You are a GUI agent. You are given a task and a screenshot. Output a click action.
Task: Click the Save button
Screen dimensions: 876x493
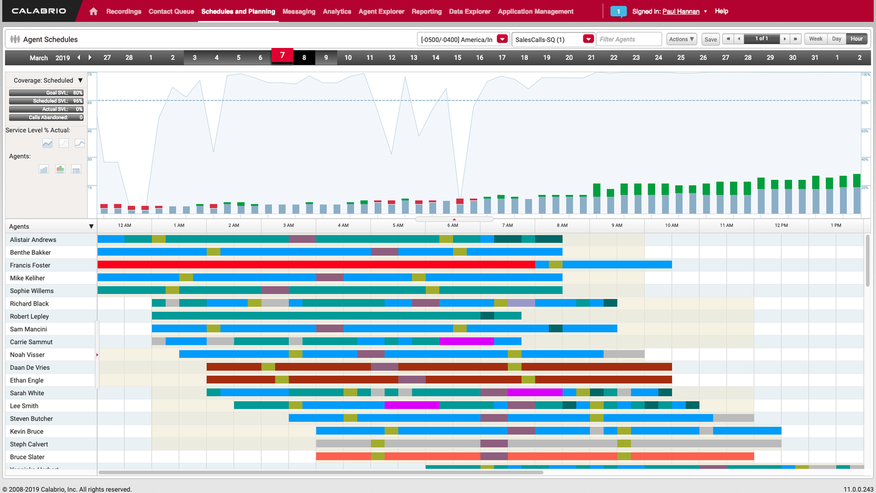(710, 39)
